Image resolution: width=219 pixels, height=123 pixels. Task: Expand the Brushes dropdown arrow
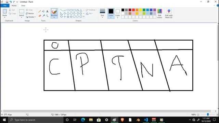[54, 17]
